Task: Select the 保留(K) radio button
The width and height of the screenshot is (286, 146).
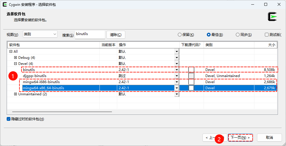Action: [x=186, y=35]
